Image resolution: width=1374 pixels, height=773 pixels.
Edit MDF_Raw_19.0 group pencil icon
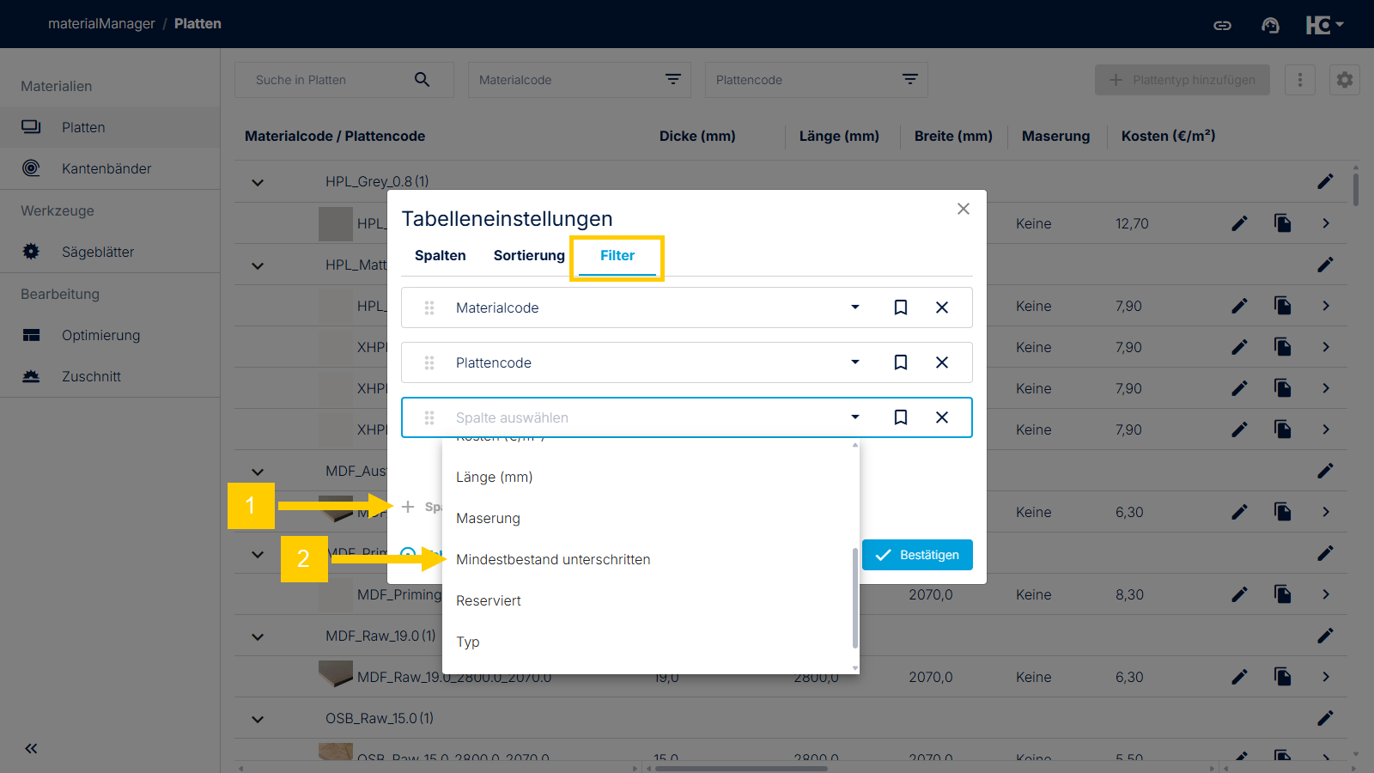(1325, 636)
